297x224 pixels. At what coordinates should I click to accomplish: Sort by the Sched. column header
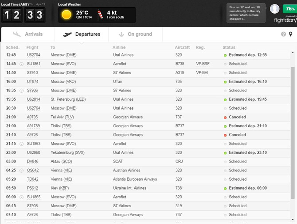click(x=13, y=47)
